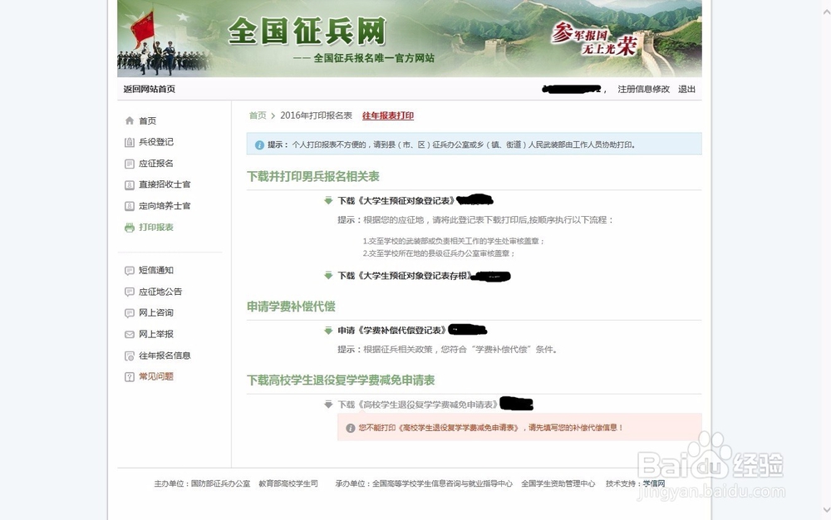Image resolution: width=831 pixels, height=520 pixels.
Task: Click the 学信网 technical support link
Action: [x=653, y=483]
